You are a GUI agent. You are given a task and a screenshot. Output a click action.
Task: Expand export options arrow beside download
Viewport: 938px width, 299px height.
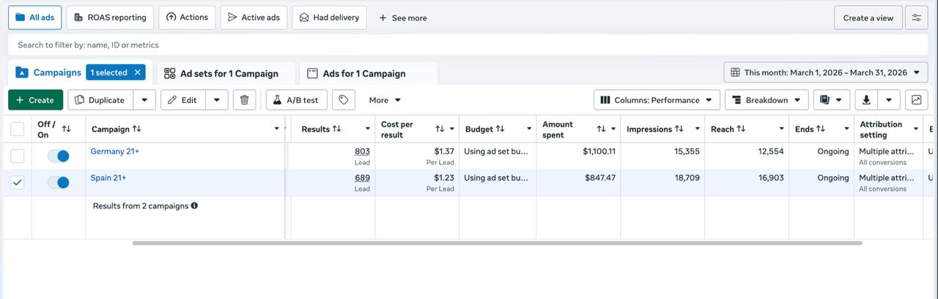point(889,100)
